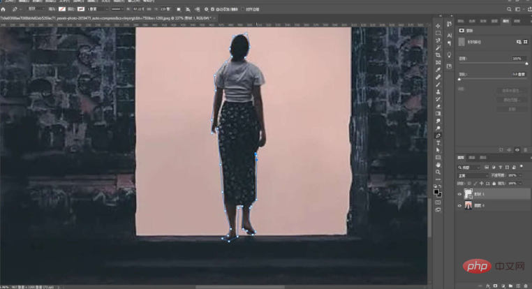Open path alignment icon in options bar
This screenshot has height=289, width=532.
[188, 9]
